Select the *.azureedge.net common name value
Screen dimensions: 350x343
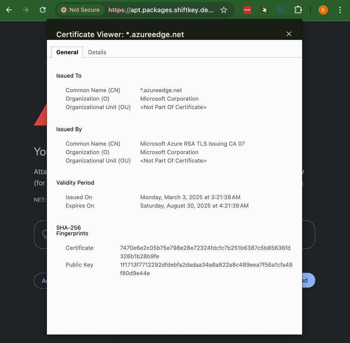click(161, 90)
